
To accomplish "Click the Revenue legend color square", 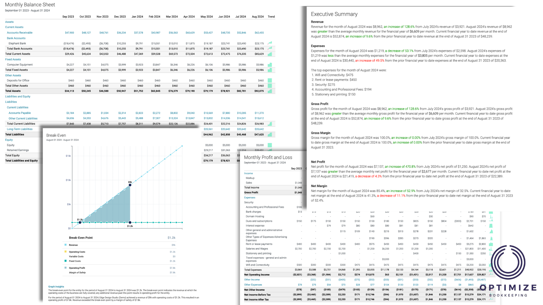I will [x=66, y=245].
